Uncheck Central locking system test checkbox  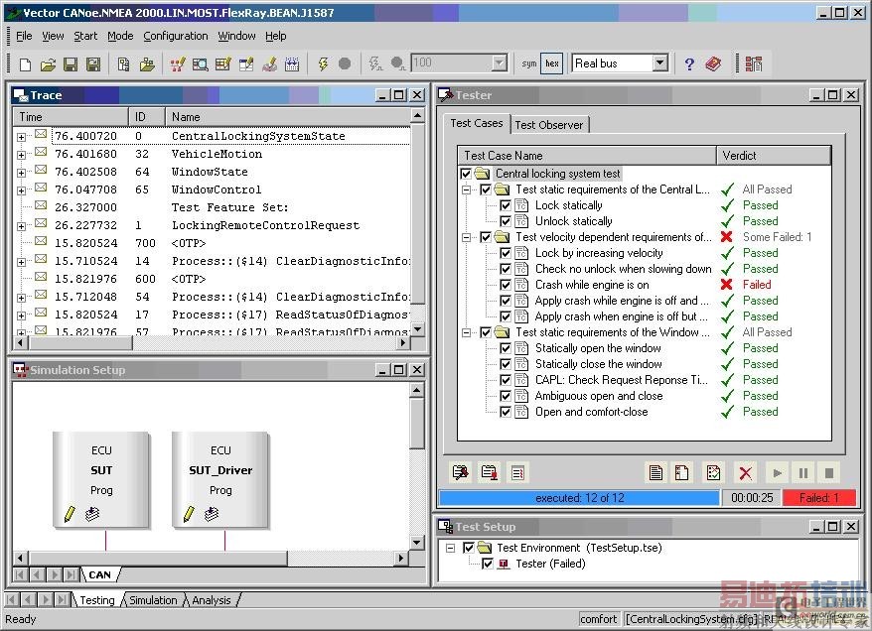tap(466, 174)
